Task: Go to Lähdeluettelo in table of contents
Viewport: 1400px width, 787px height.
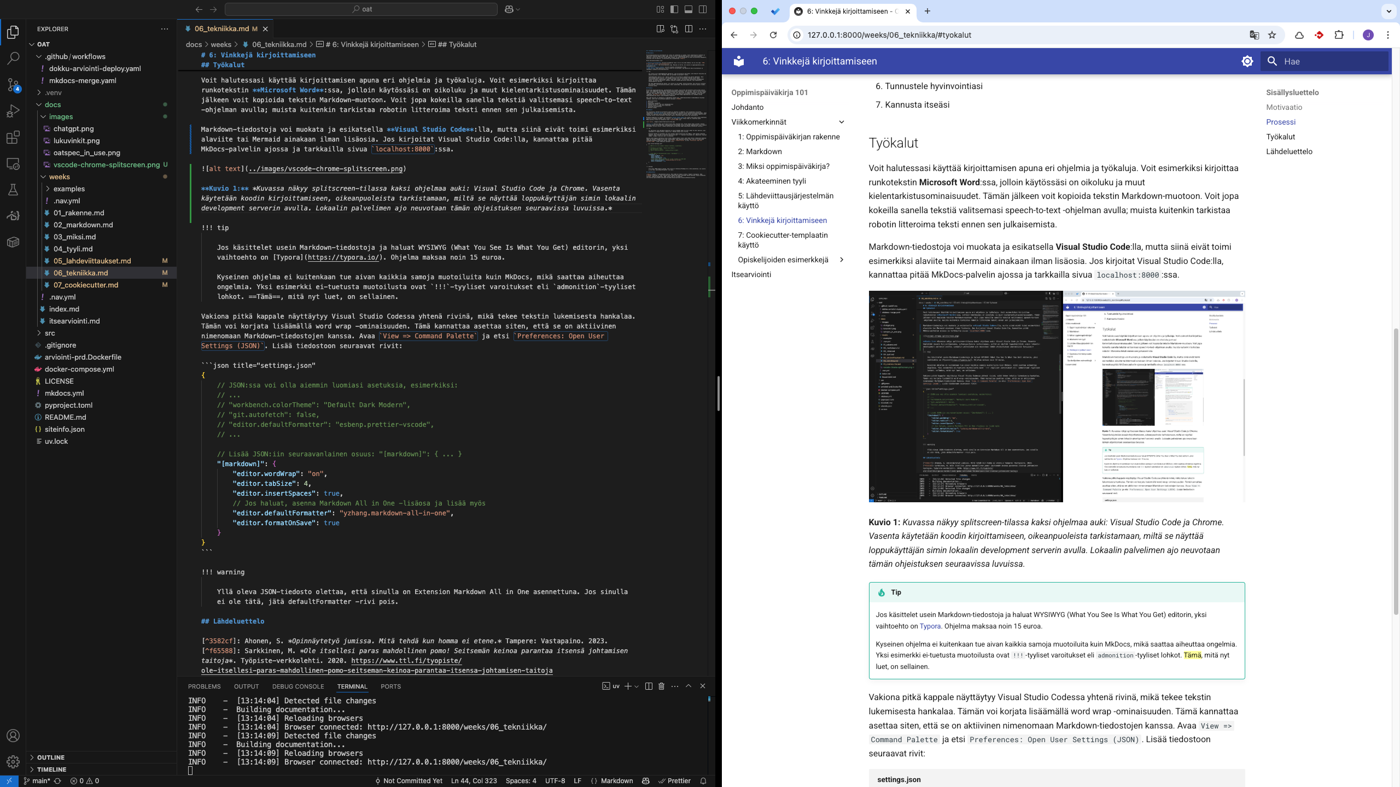Action: [x=1289, y=151]
